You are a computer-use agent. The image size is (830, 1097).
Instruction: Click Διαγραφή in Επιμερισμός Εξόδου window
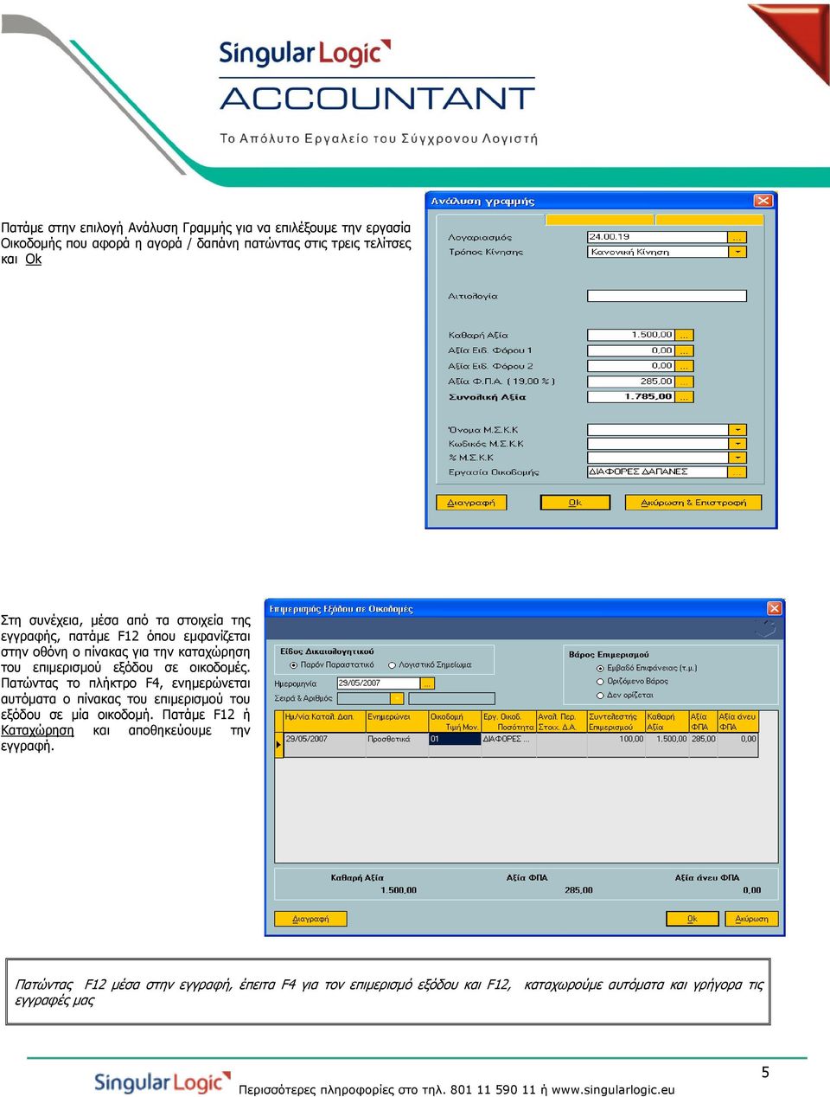pyautogui.click(x=310, y=919)
